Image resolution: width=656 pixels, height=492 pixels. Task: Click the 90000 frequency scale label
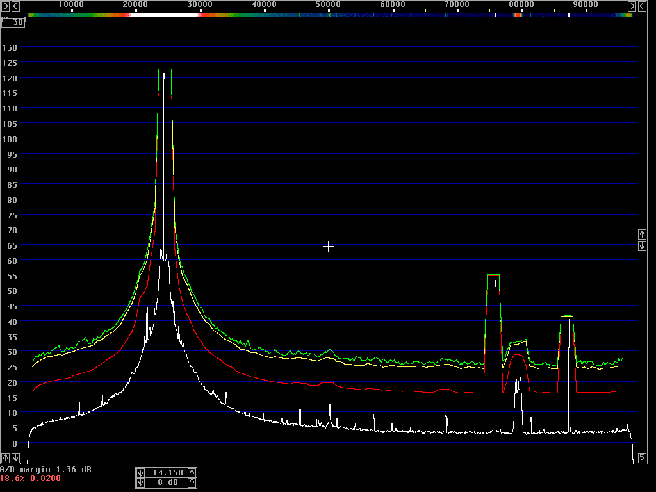pos(586,4)
